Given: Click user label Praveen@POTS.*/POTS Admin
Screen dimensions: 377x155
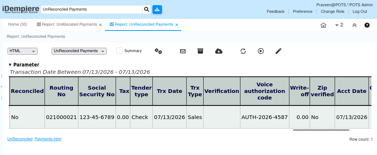Looking at the screenshot, I should pyautogui.click(x=345, y=5).
